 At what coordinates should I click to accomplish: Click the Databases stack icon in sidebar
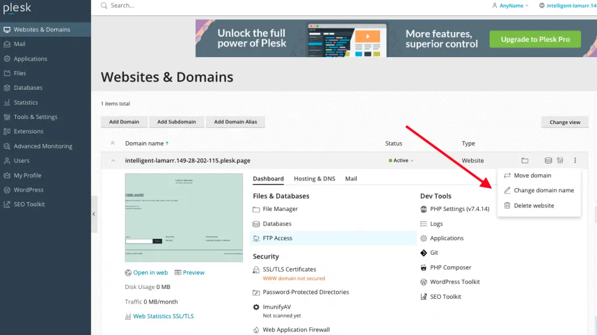pyautogui.click(x=7, y=88)
